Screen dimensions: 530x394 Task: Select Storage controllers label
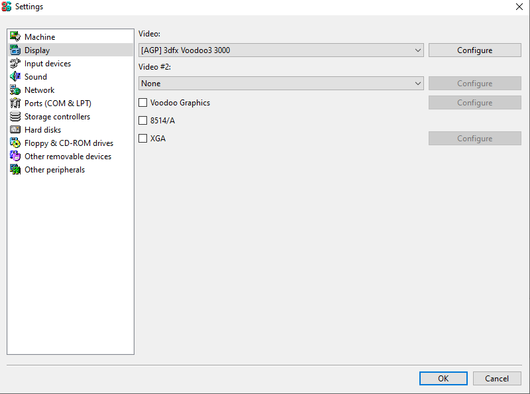click(x=58, y=117)
